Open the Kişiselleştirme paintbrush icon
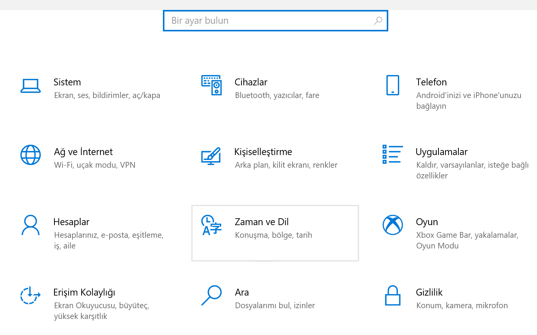Screen dimensions: 537x335 pos(211,156)
